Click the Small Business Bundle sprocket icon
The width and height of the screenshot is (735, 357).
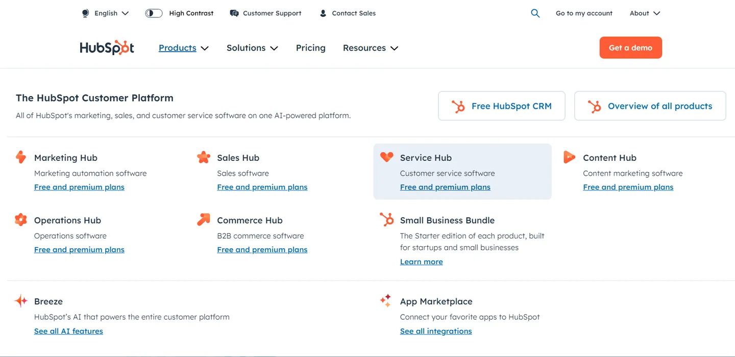tap(387, 220)
